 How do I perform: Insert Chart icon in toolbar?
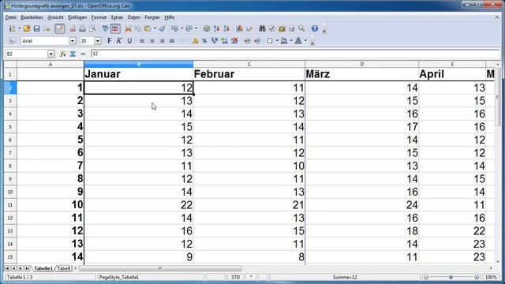[239, 28]
